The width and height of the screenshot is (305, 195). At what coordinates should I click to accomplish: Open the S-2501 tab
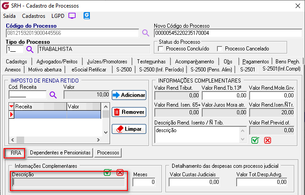pyautogui.click(x=247, y=70)
